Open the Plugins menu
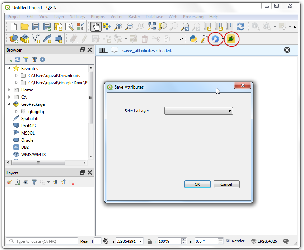The height and width of the screenshot is (250, 304). pos(98,17)
